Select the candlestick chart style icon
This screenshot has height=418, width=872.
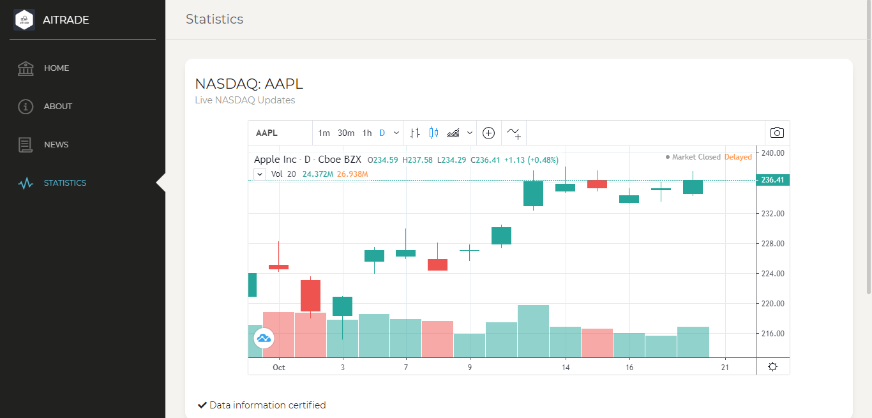(434, 133)
